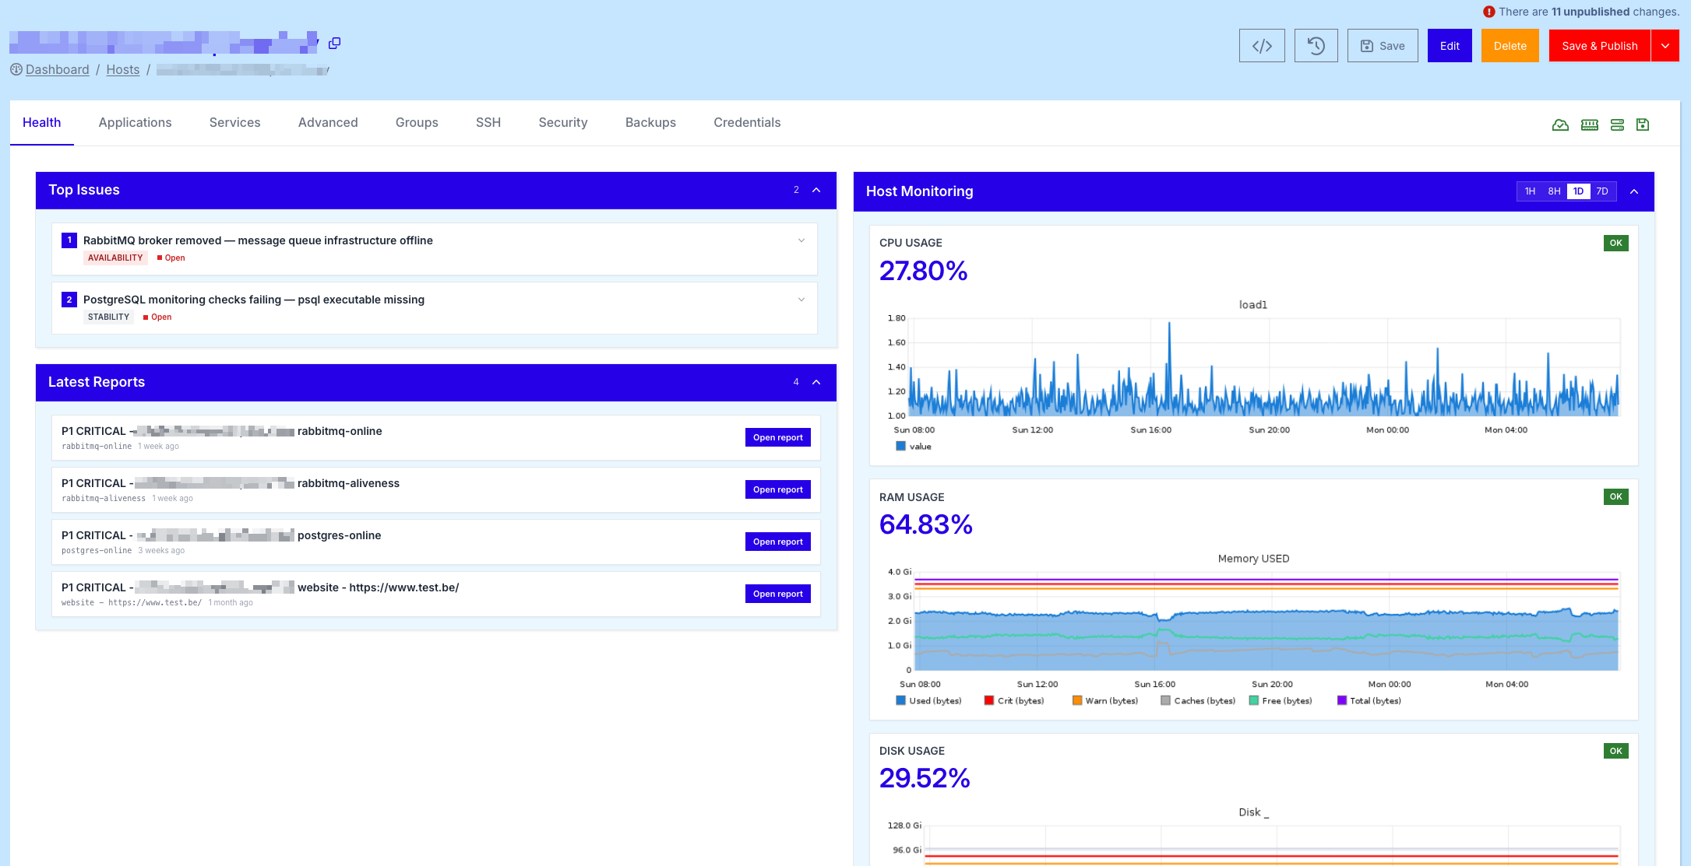Expand the RabbitMQ broker removed issue
This screenshot has height=866, width=1691.
pos(801,240)
